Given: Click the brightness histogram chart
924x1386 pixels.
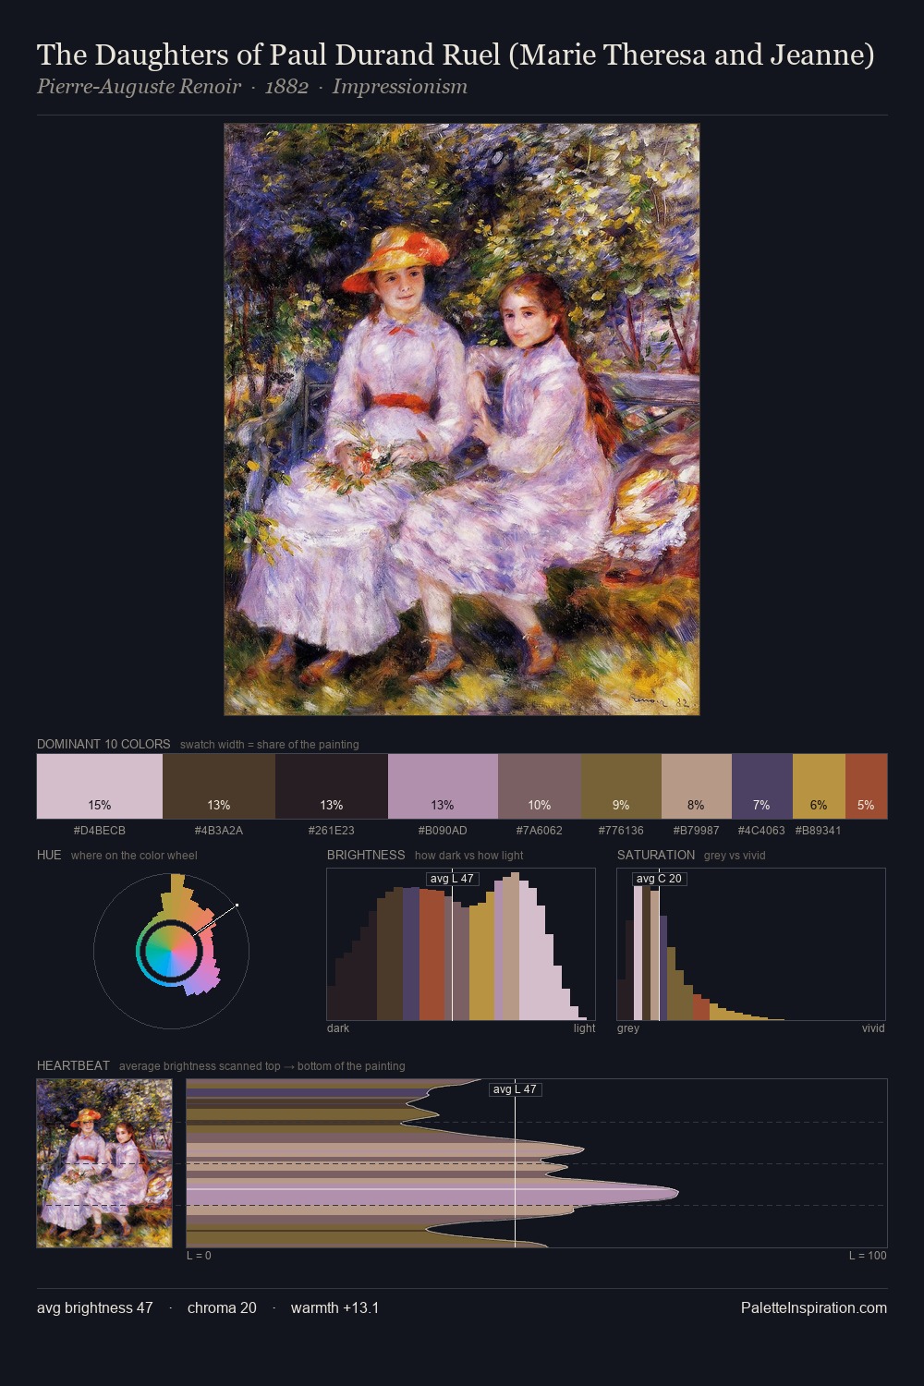Looking at the screenshot, I should (x=461, y=944).
